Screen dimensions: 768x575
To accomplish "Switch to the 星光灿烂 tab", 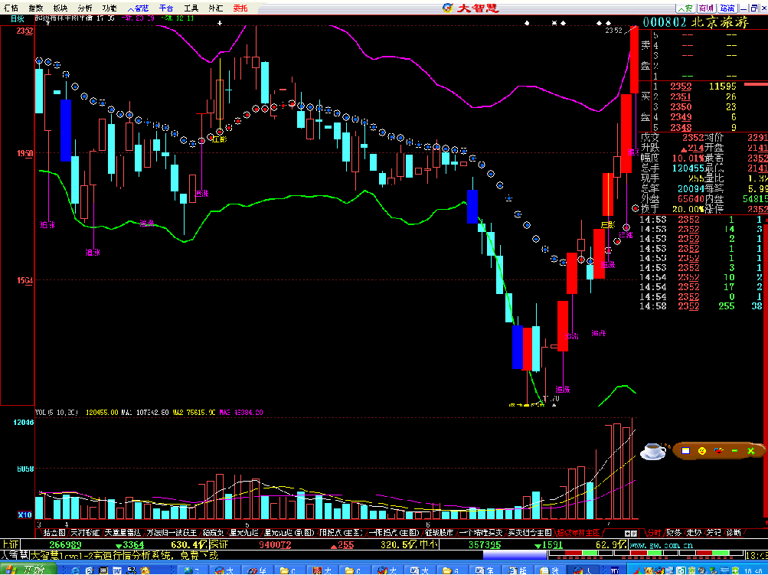I will click(x=243, y=532).
